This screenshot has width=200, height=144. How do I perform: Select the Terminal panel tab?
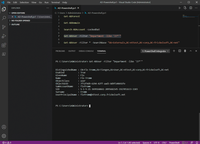pos(102,51)
